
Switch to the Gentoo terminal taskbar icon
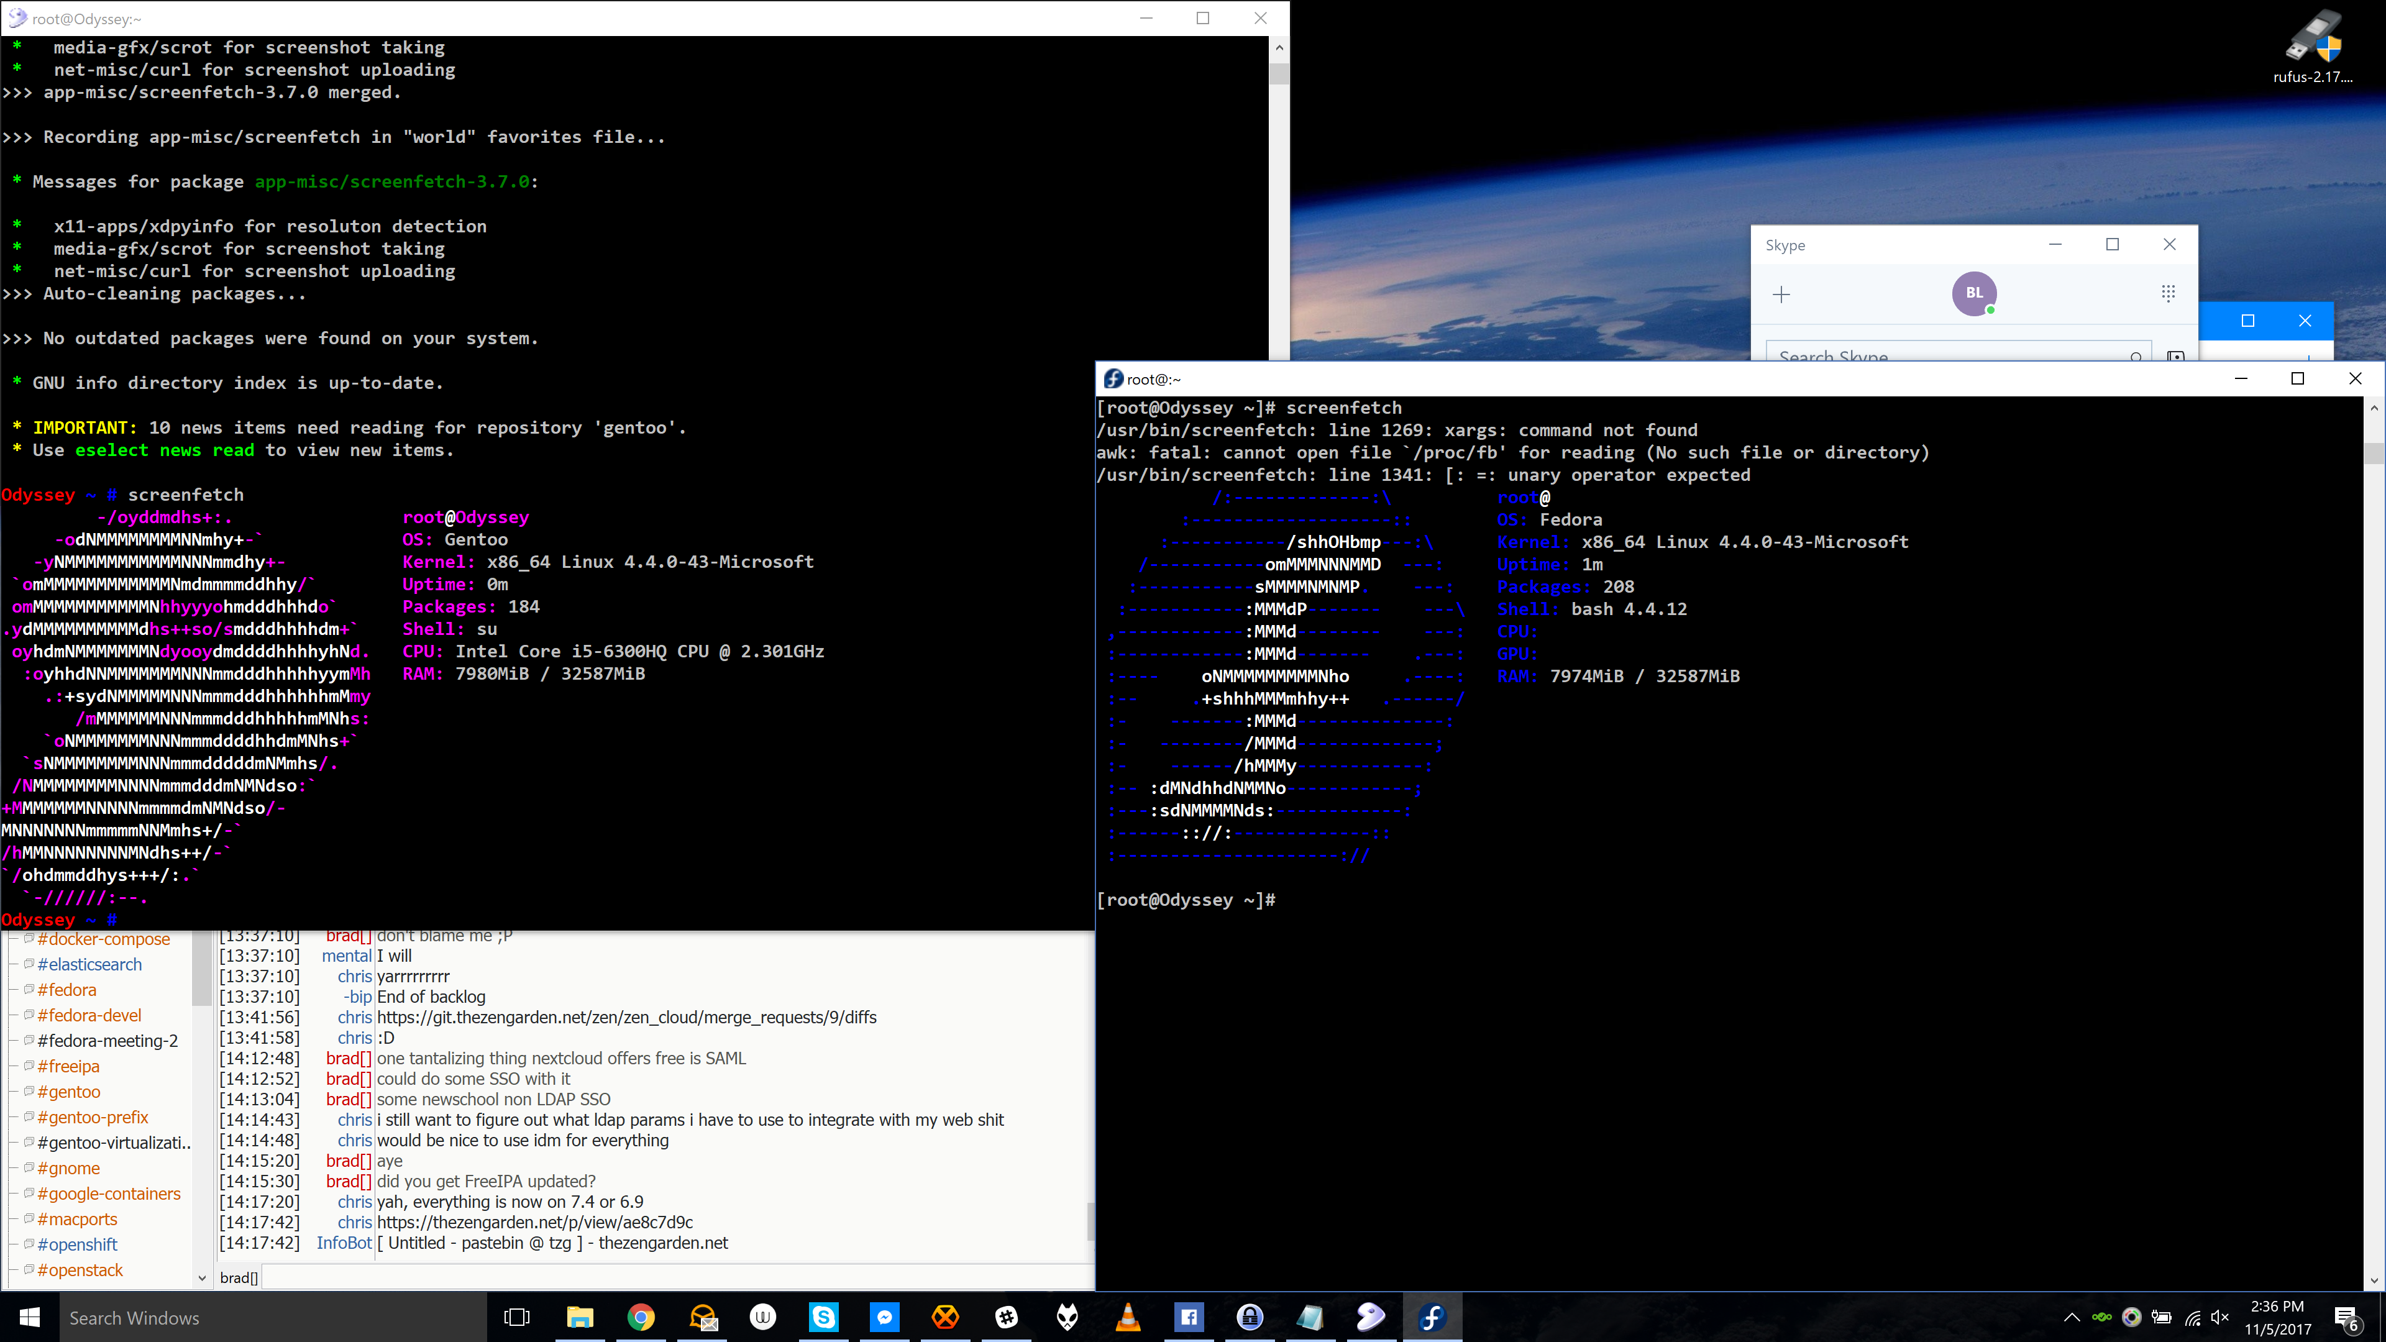click(x=1372, y=1317)
